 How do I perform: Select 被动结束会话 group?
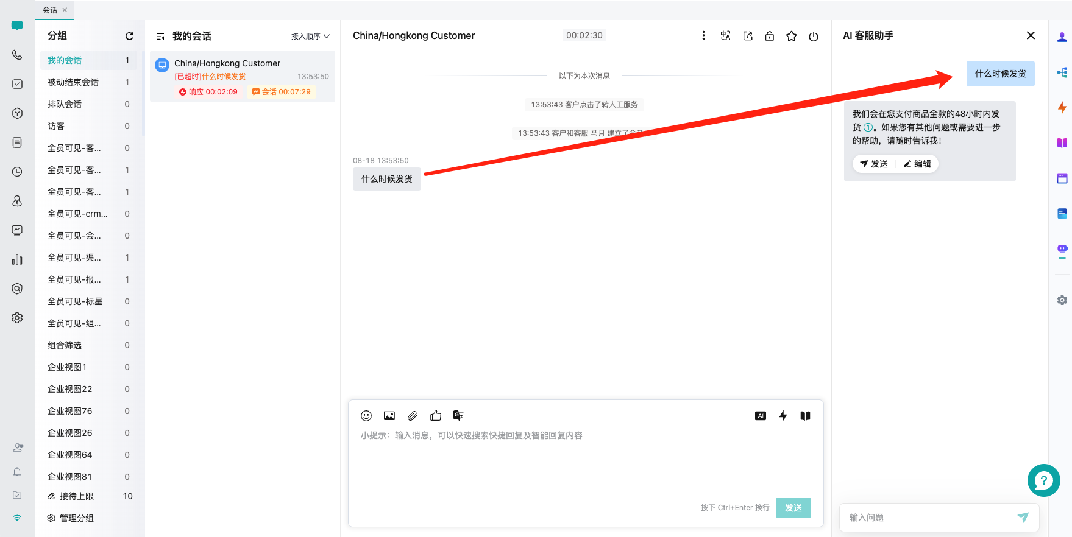tap(89, 82)
